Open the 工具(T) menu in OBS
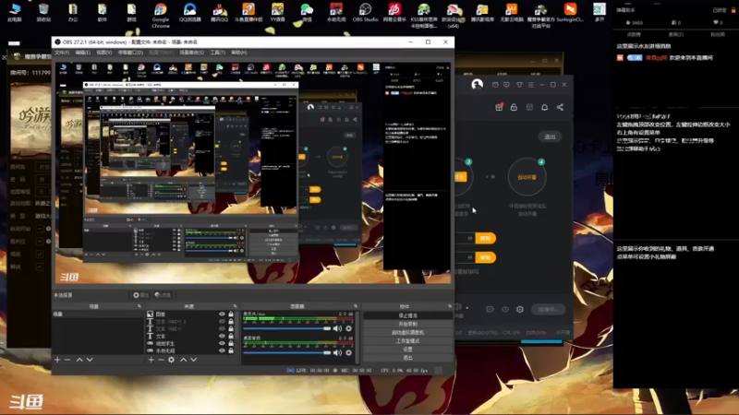Screen dimensions: 739x415 pos(217,53)
